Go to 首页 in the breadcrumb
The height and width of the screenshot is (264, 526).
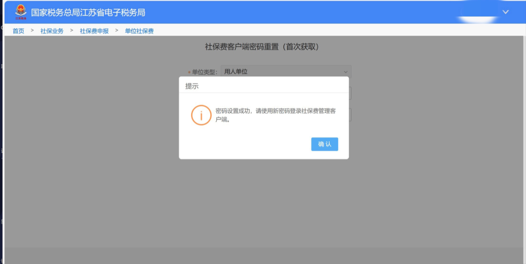pyautogui.click(x=19, y=31)
